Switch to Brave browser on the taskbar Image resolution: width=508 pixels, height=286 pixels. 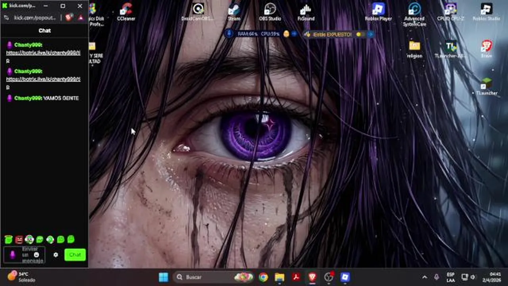[x=312, y=277]
